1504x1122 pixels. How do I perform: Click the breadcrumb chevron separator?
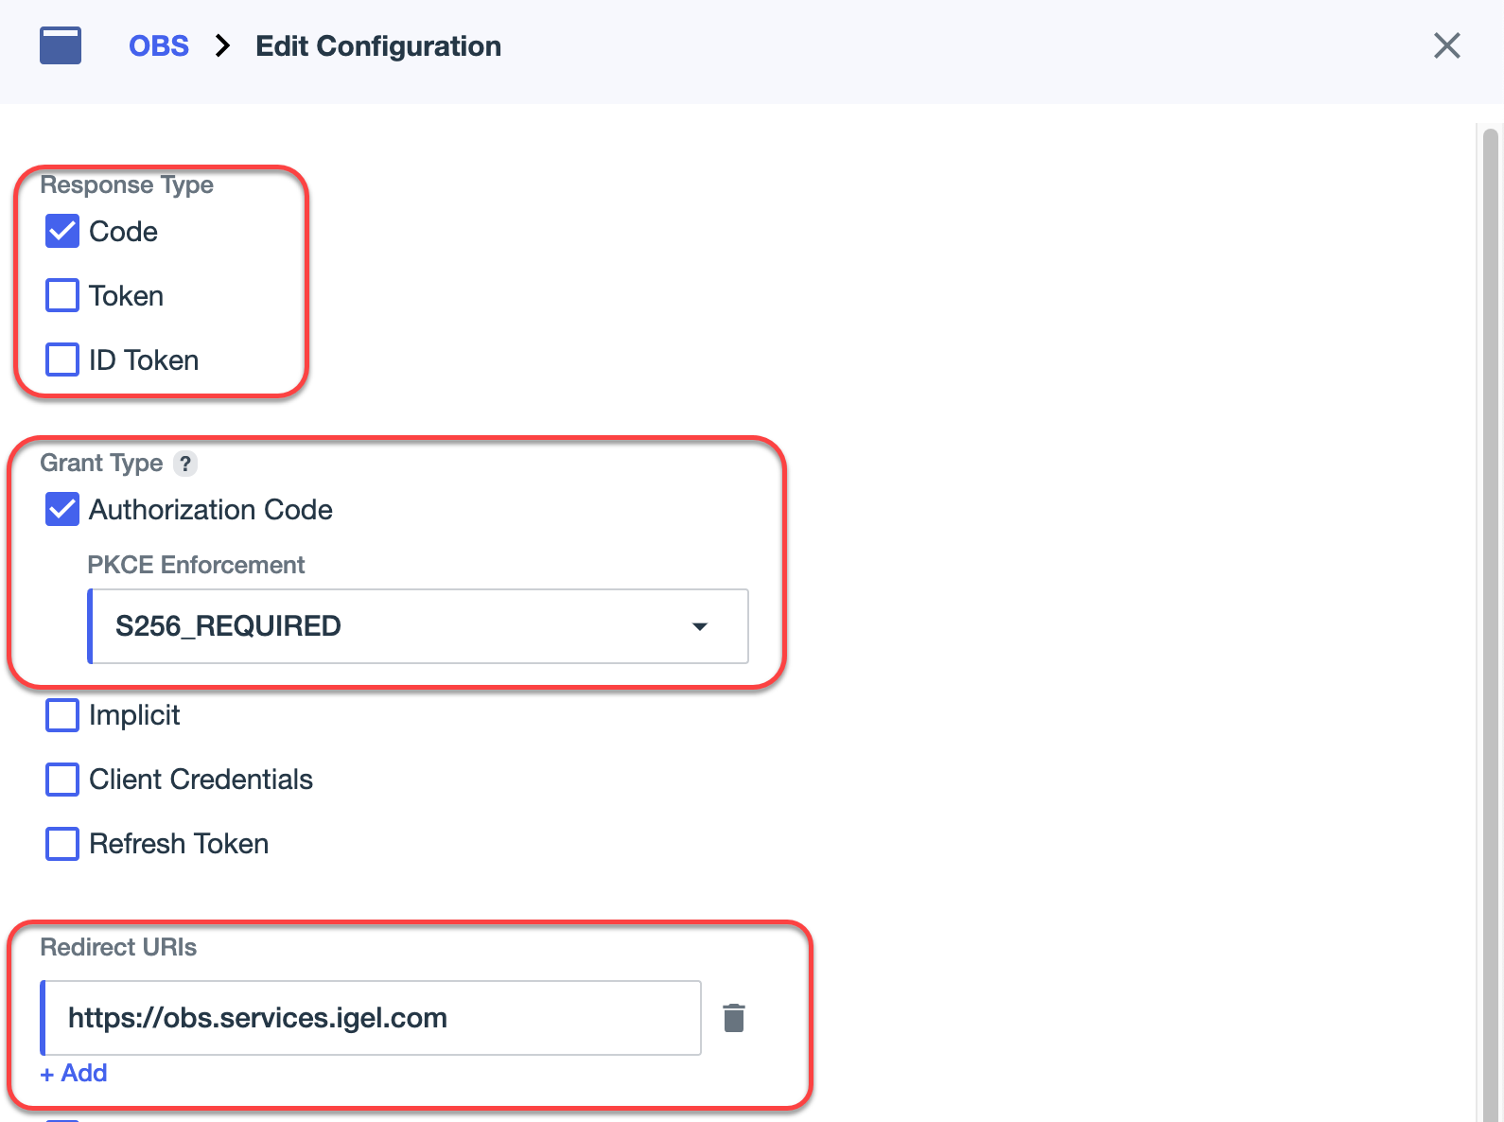(222, 45)
